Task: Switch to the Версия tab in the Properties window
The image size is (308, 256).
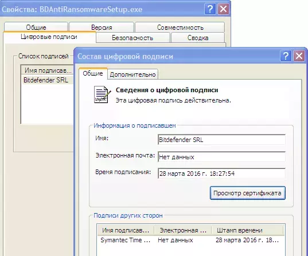Action: (102, 27)
